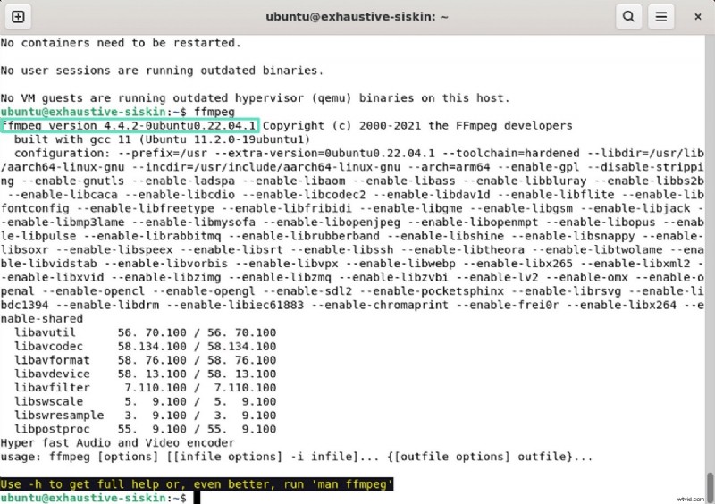
Task: Click the libavutil version row
Action: (x=145, y=332)
